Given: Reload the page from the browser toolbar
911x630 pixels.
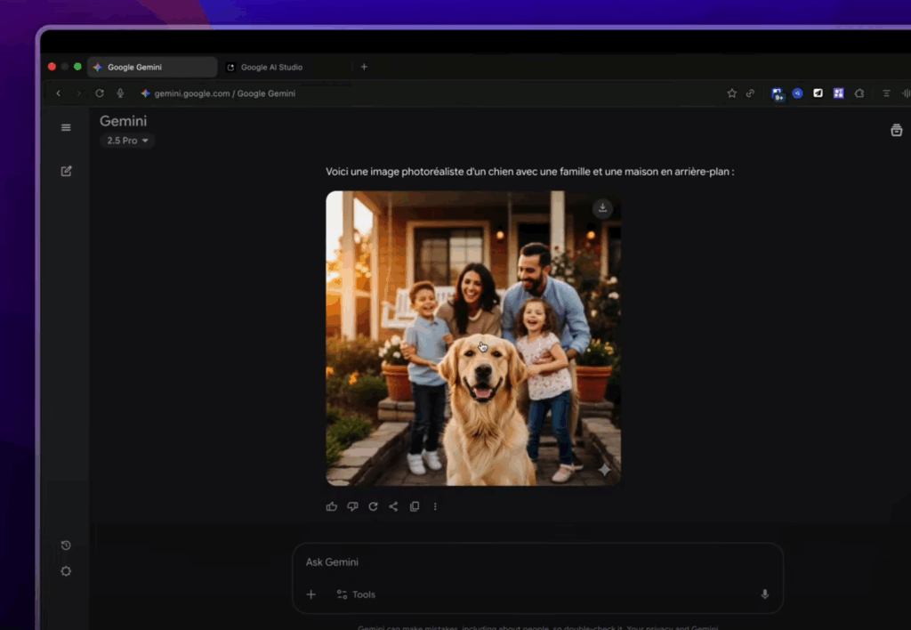Looking at the screenshot, I should coord(100,93).
